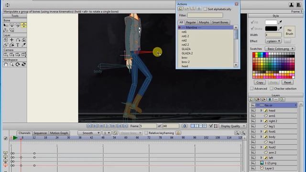Image resolution: width=306 pixels, height=172 pixels.
Task: Toggle the Fill checkbox in Style
Action: point(252,22)
